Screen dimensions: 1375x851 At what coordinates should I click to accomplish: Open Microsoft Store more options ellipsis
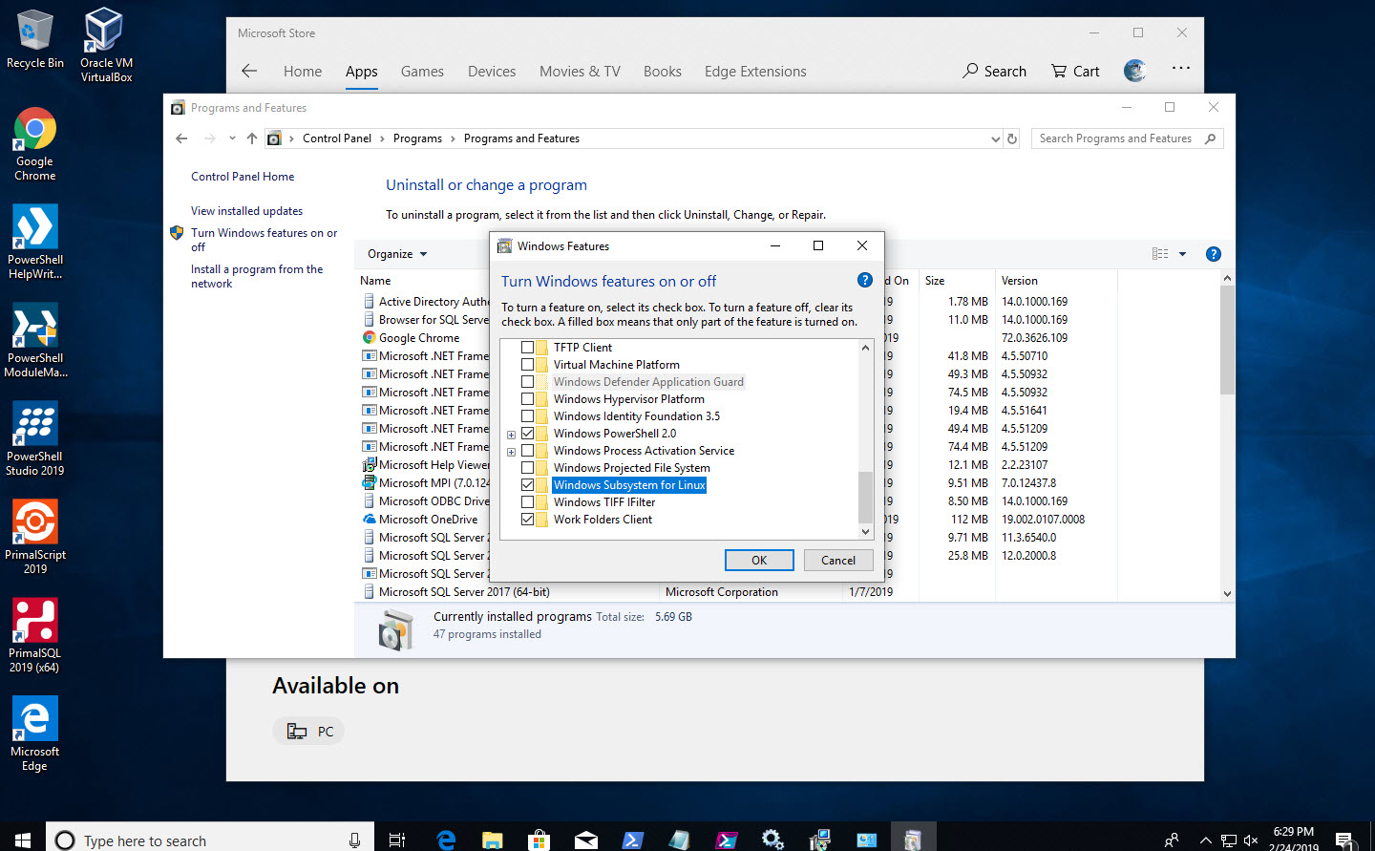pos(1181,68)
